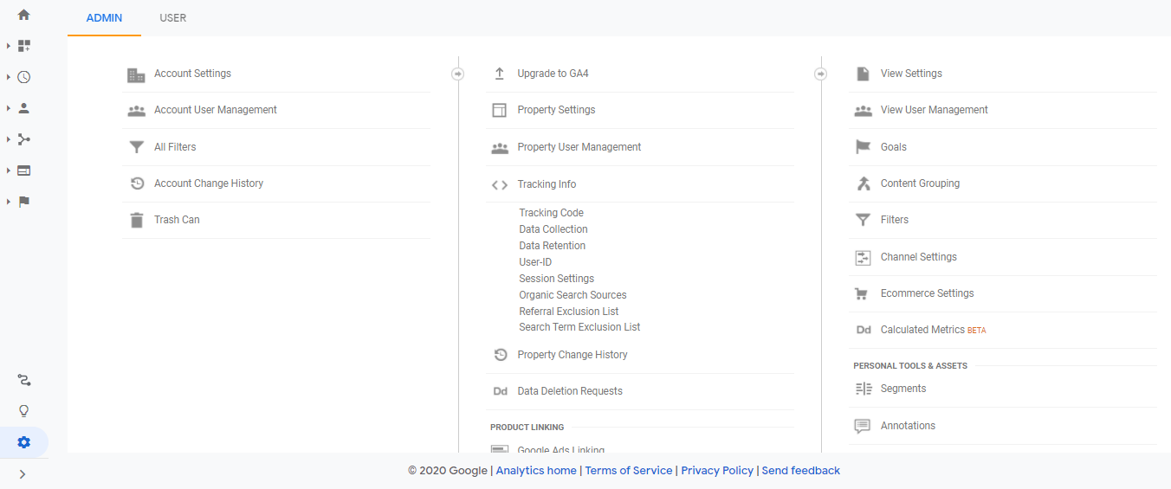Open the Audience person icon
Viewport: 1171px width, 489px height.
point(23,108)
